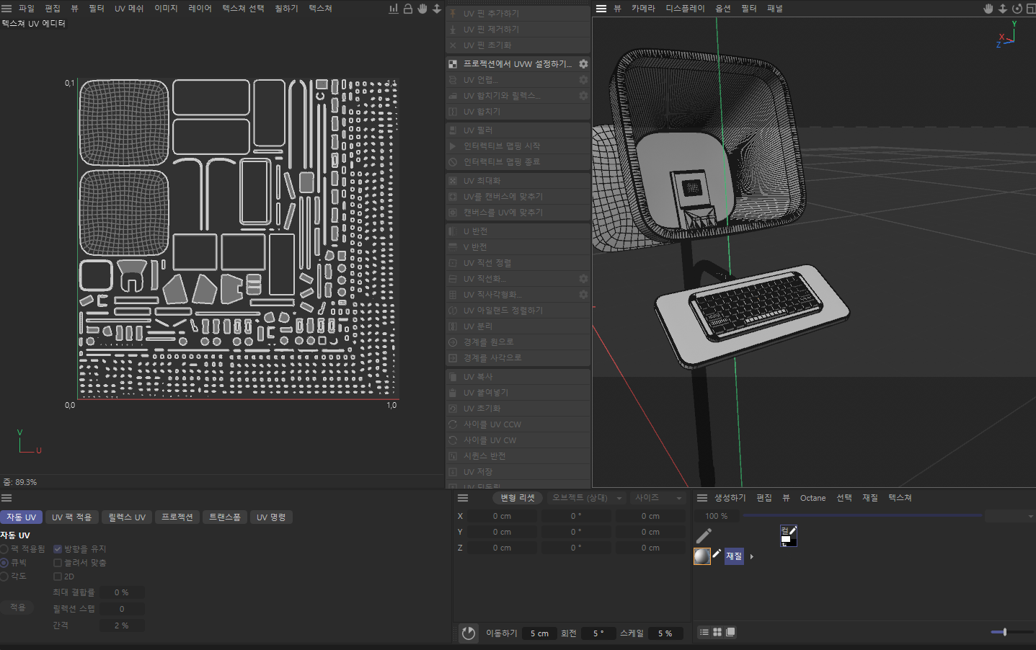This screenshot has height=650, width=1036.
Task: Click the 재질 material sphere thumbnail
Action: pos(701,556)
